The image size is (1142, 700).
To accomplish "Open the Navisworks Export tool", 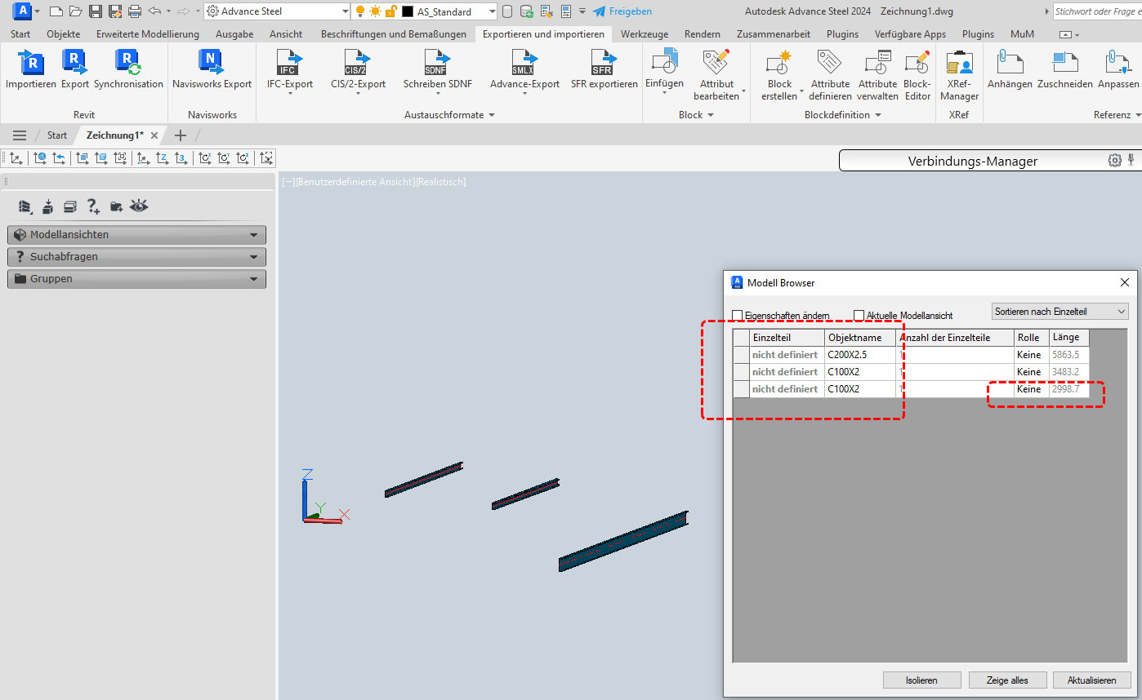I will coord(212,71).
